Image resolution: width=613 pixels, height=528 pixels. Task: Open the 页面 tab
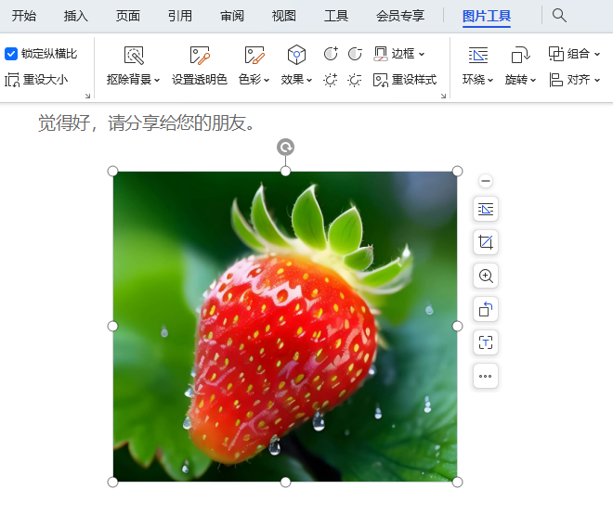(128, 16)
